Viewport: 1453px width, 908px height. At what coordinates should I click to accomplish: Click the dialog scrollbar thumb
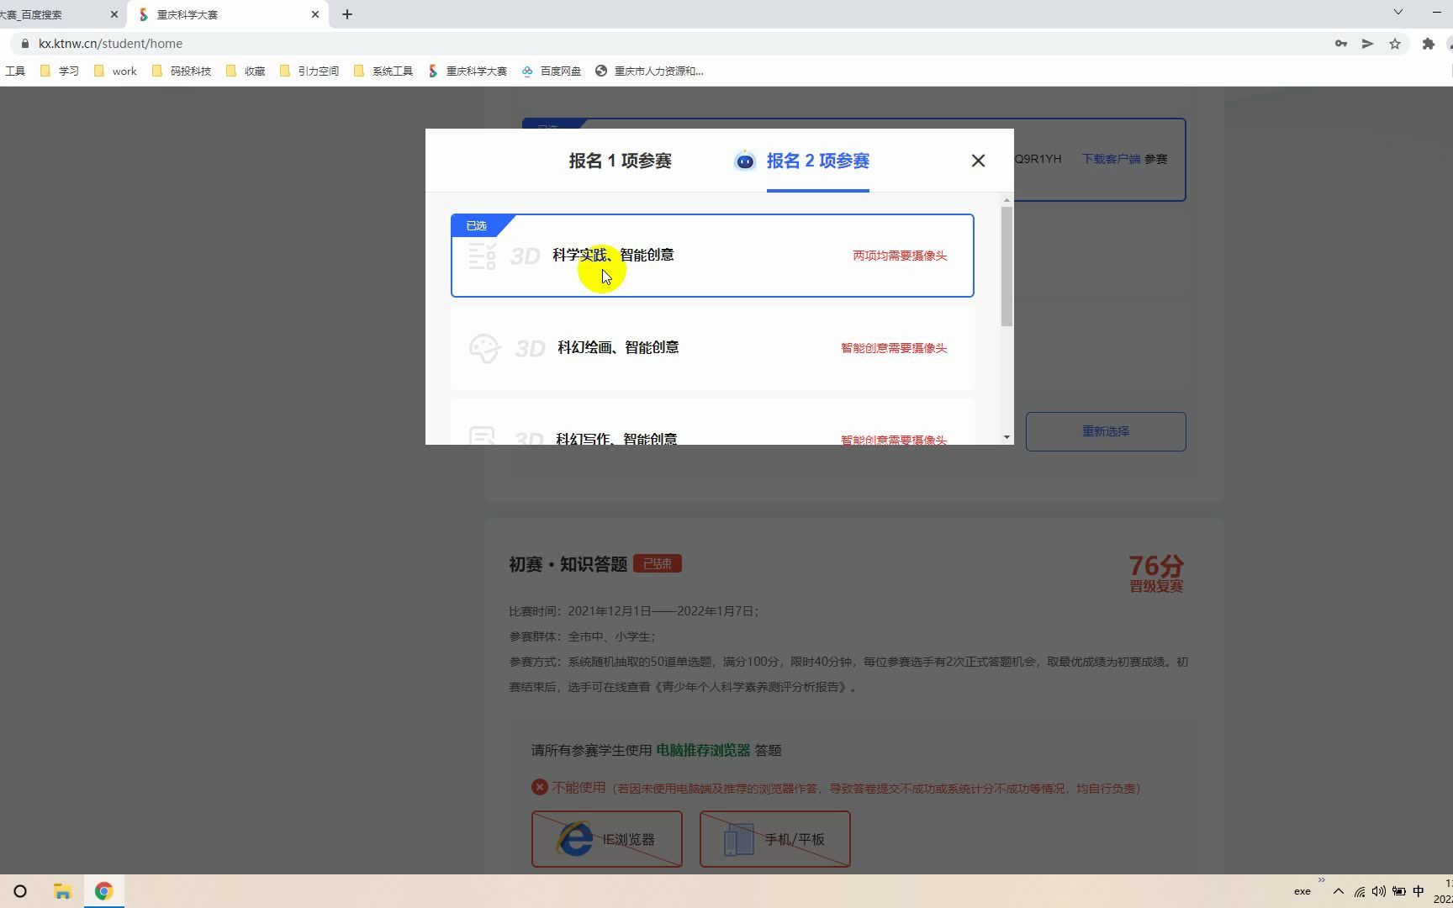tap(1007, 267)
